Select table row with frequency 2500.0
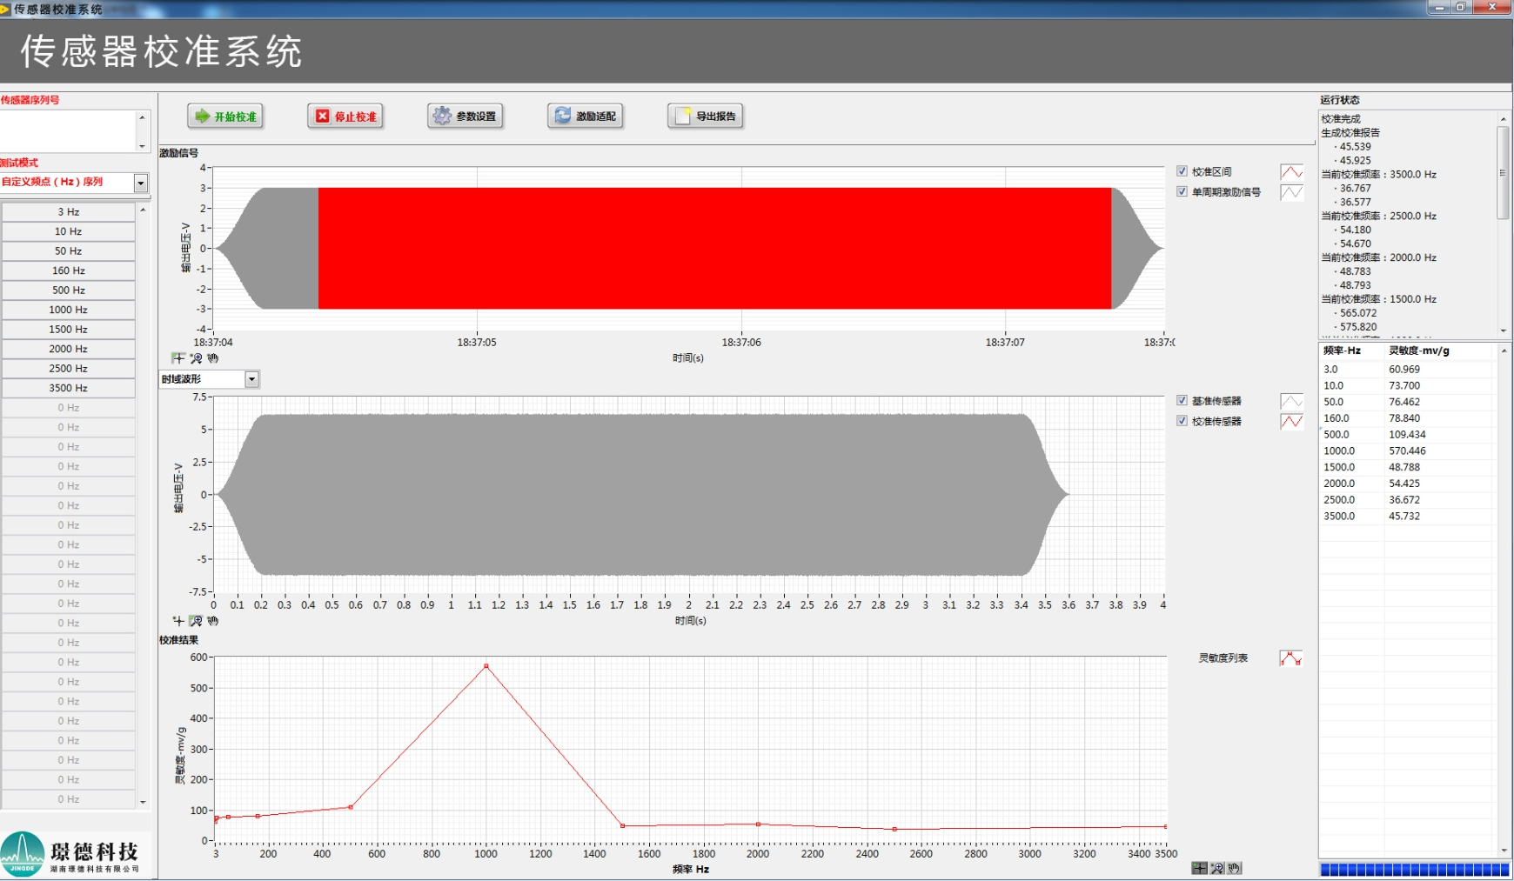The height and width of the screenshot is (881, 1514). coord(1408,499)
